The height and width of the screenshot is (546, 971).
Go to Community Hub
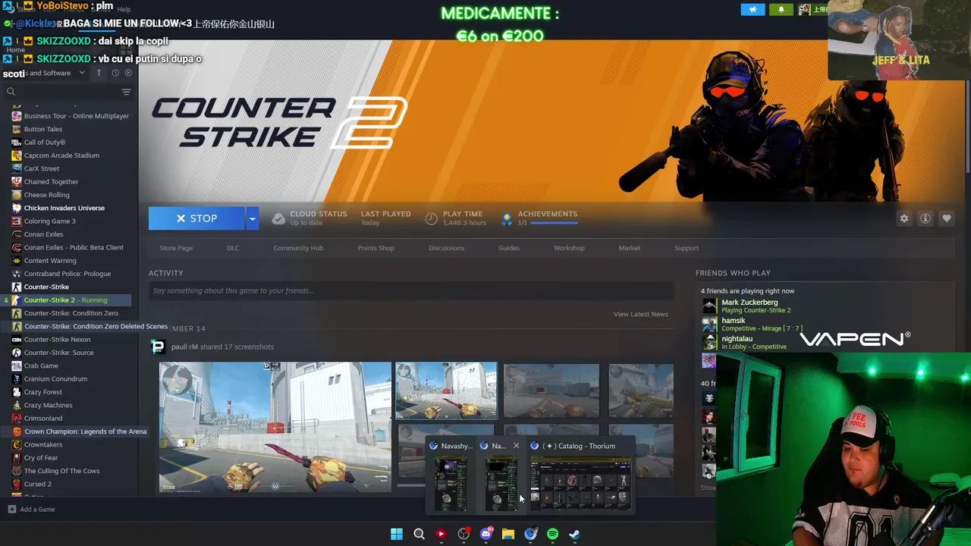pos(298,248)
